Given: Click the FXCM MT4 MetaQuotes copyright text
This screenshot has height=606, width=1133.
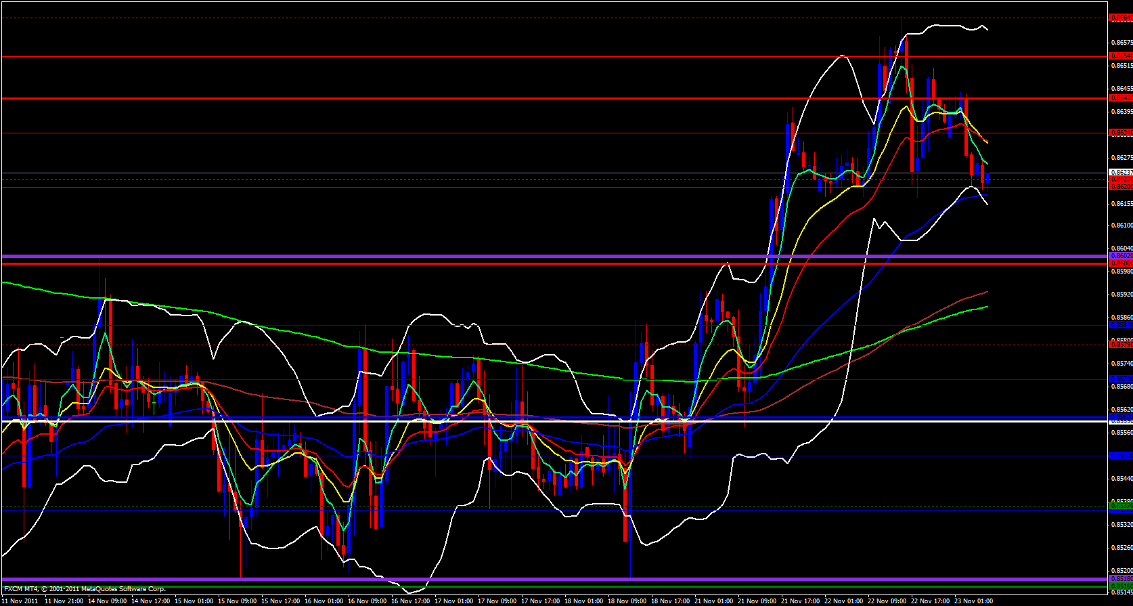Looking at the screenshot, I should (85, 589).
